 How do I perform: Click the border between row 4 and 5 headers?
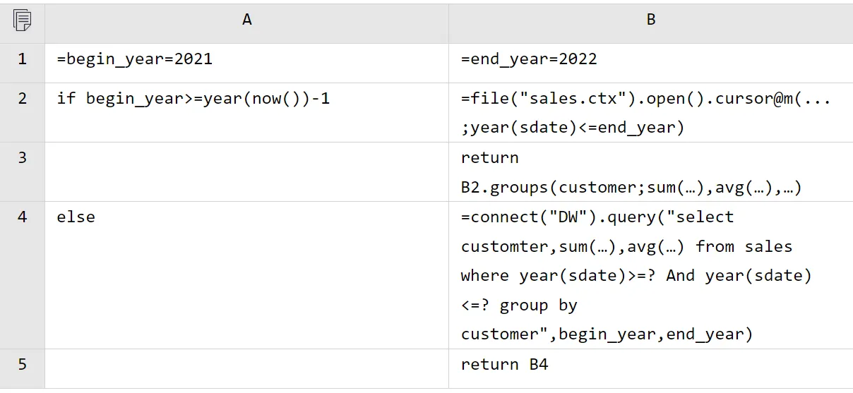[22, 349]
